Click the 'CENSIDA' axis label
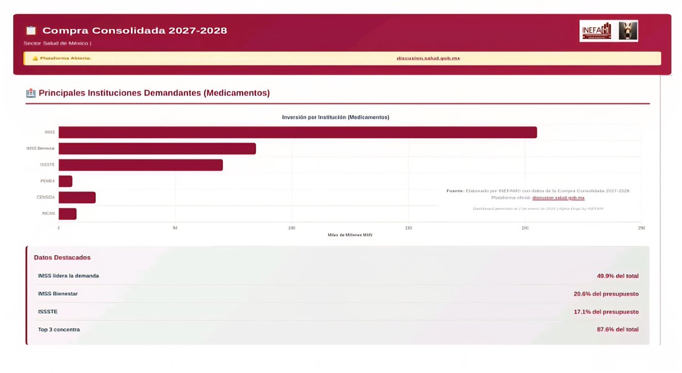This screenshot has height=373, width=682. point(46,198)
